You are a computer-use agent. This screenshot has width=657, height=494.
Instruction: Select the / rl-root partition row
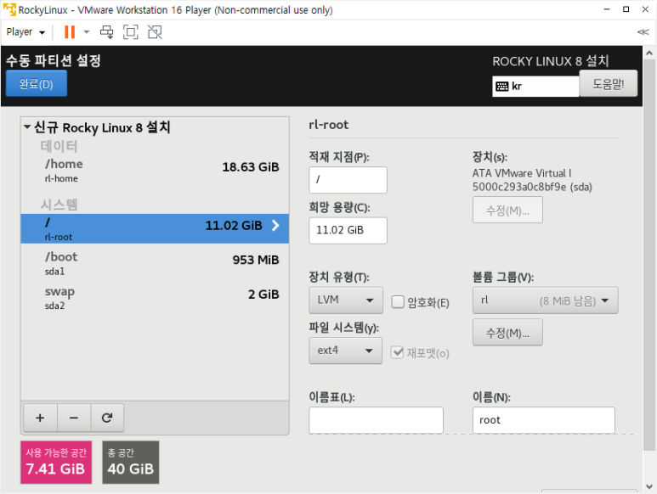(155, 229)
